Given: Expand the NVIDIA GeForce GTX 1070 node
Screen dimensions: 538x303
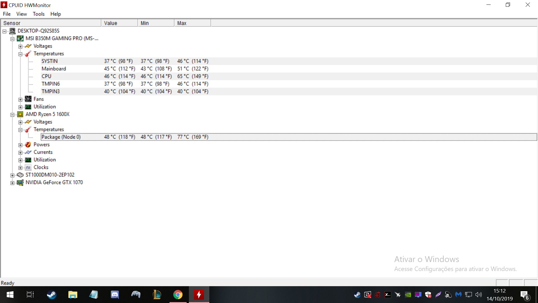Looking at the screenshot, I should pos(12,183).
